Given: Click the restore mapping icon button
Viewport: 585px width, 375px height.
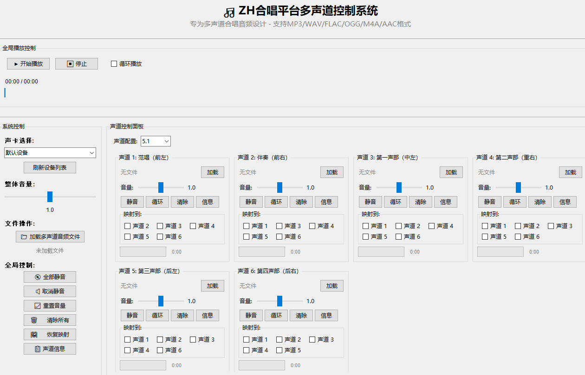Looking at the screenshot, I should tap(34, 335).
